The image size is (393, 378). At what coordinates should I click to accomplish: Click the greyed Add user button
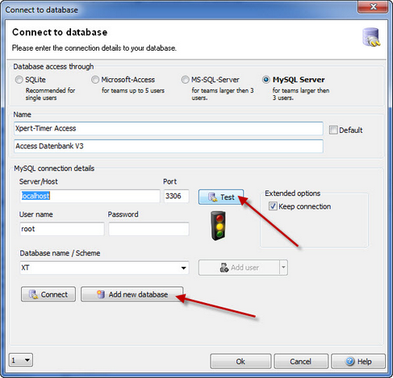(239, 268)
